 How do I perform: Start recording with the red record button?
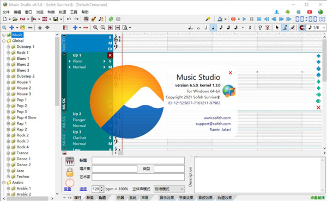pyautogui.click(x=233, y=19)
